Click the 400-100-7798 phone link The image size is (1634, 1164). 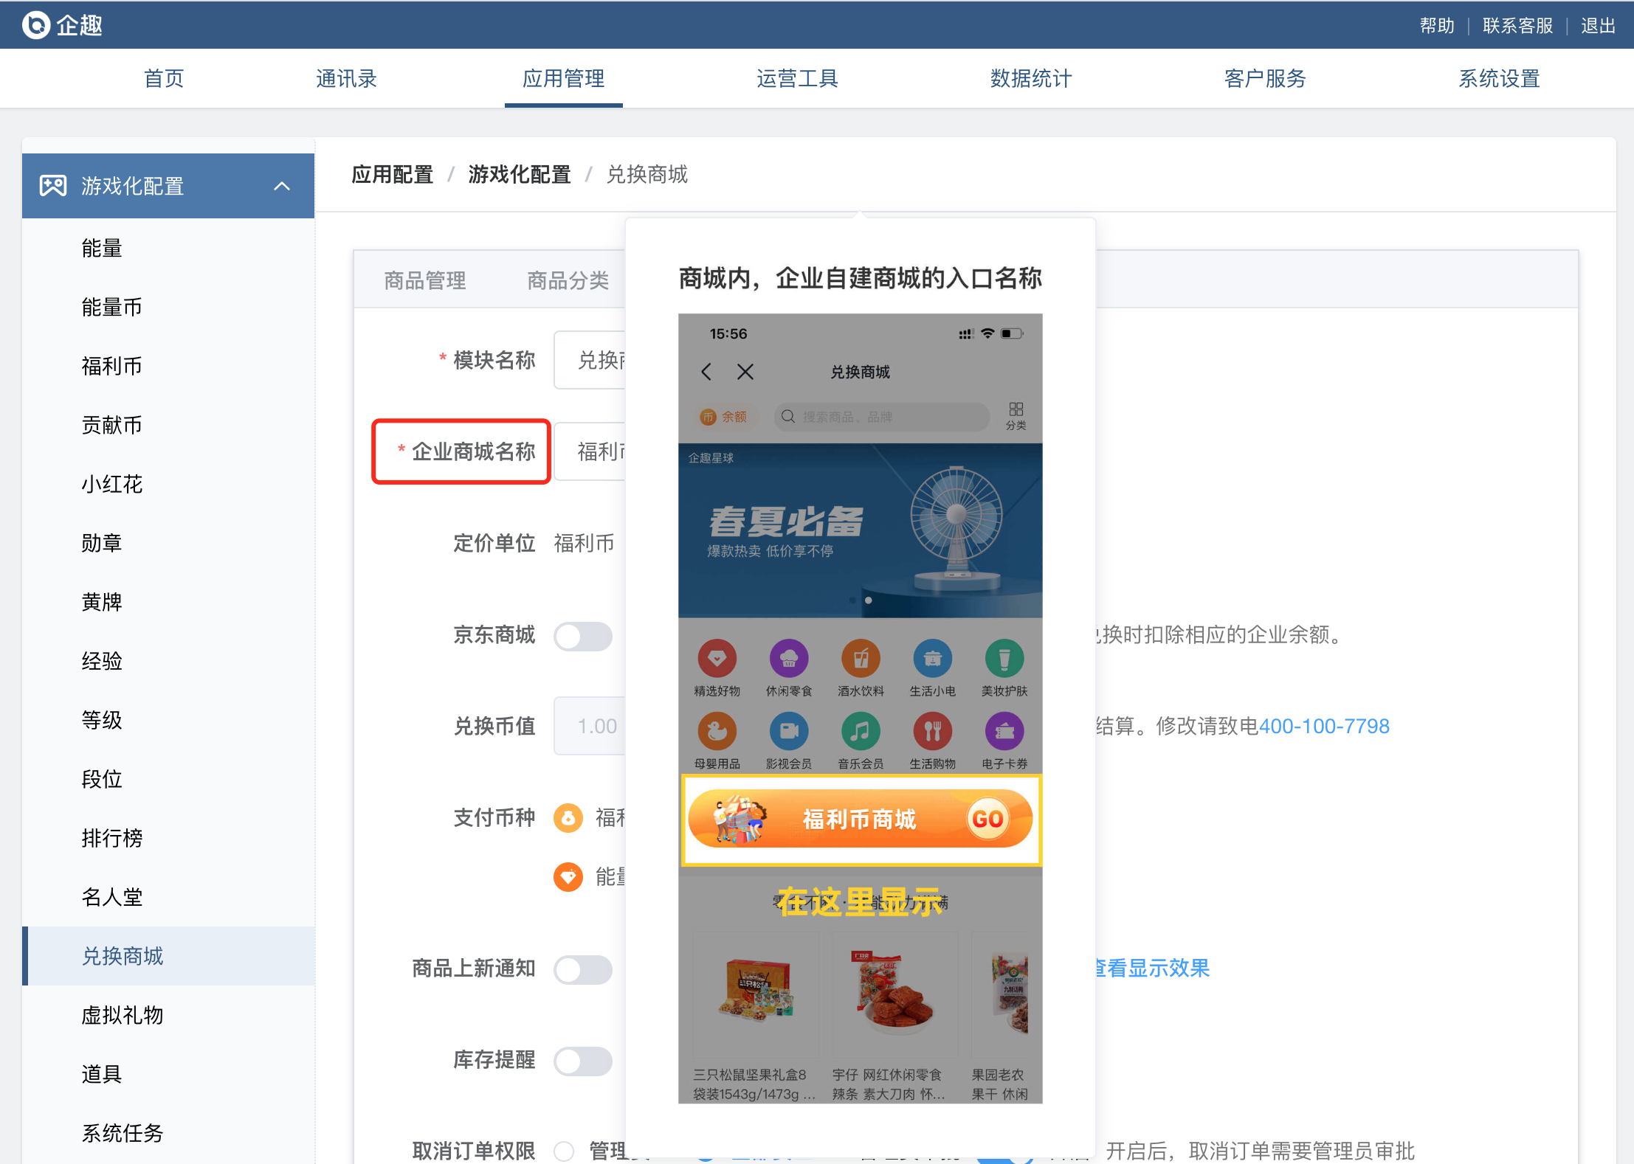1323,727
